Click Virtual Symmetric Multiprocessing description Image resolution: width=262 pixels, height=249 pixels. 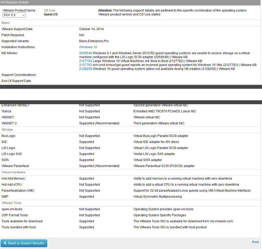point(158,197)
